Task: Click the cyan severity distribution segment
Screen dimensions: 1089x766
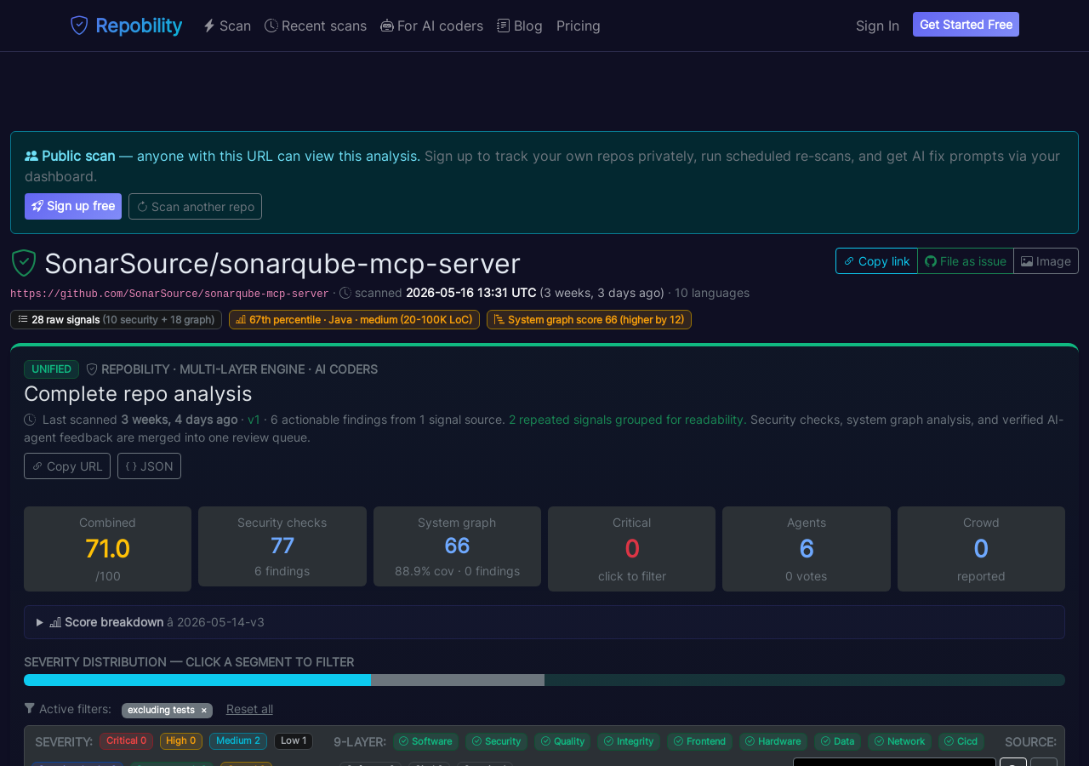Action: click(x=197, y=680)
